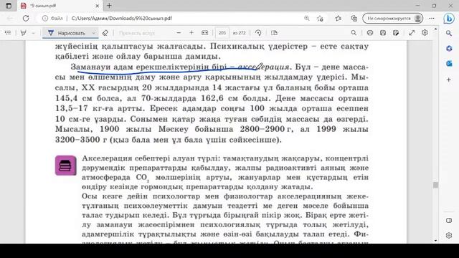
Task: Activate the Нарисовать draw tool
Action: pos(67,33)
